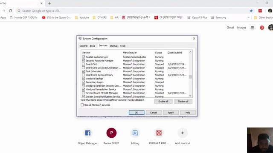Click the browser reload icon

(x=10, y=11)
